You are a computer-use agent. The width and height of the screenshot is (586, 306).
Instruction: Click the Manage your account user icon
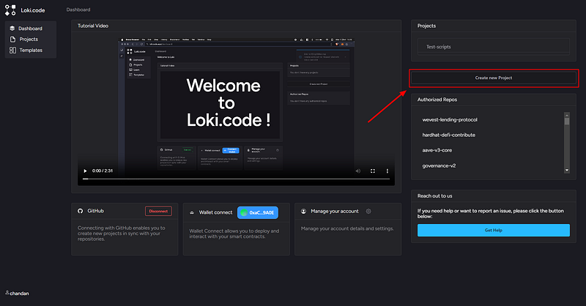tap(303, 211)
